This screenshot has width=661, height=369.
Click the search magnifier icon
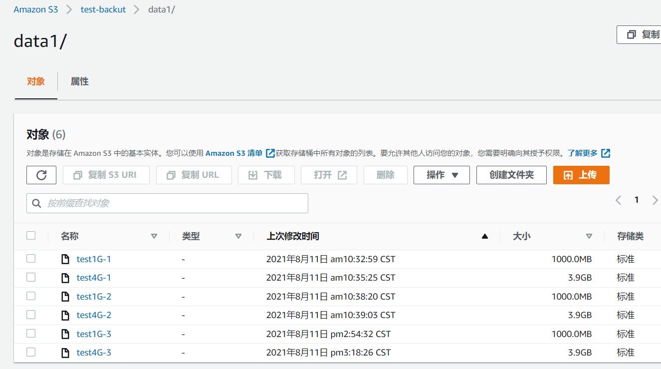point(36,203)
